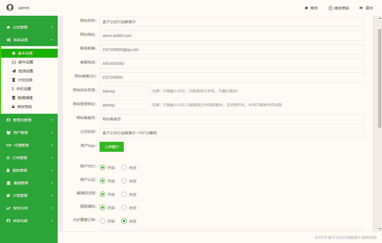This screenshot has height=243, width=382.
Task: Click the hourglass icon for 计划任务
Action: (x=14, y=80)
